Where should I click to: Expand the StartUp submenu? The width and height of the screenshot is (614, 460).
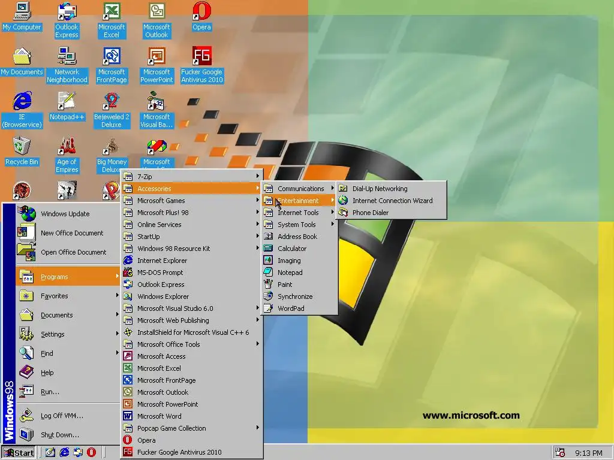tap(192, 237)
